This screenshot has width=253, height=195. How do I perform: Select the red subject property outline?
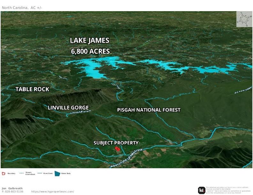click(117, 148)
